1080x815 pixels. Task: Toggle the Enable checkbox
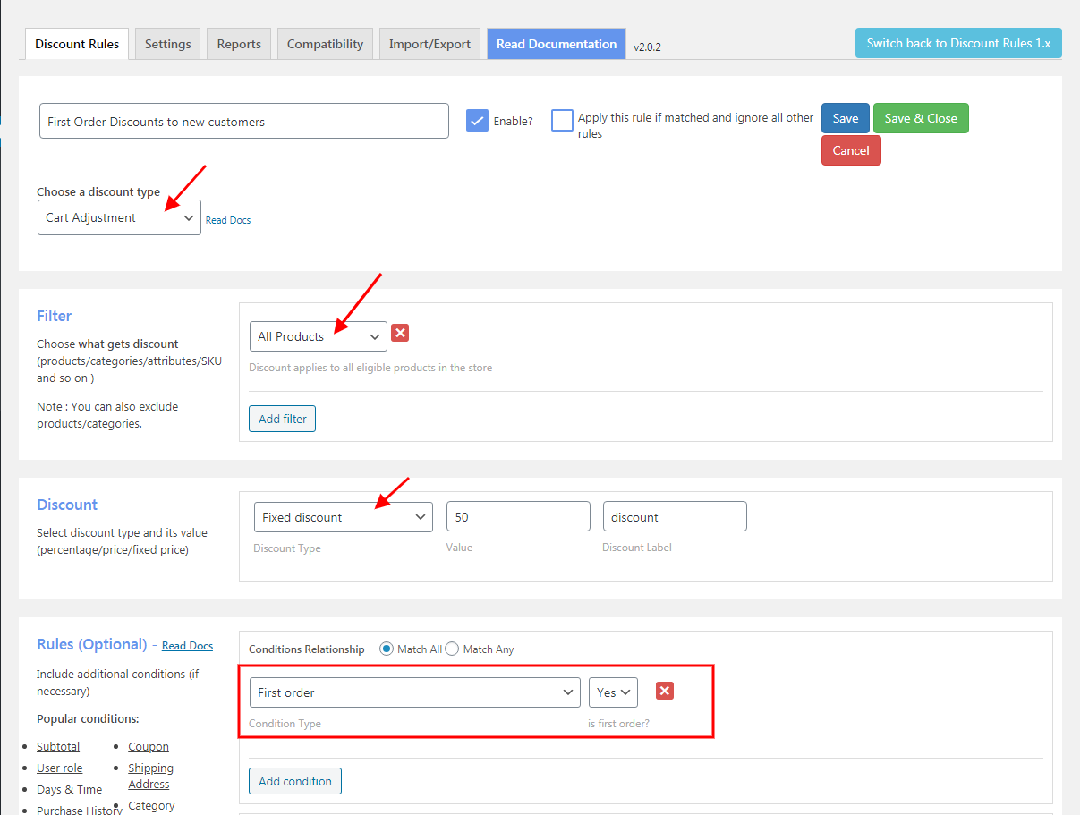[x=477, y=121]
